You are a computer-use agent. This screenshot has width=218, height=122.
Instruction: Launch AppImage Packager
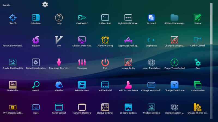tap(128, 40)
